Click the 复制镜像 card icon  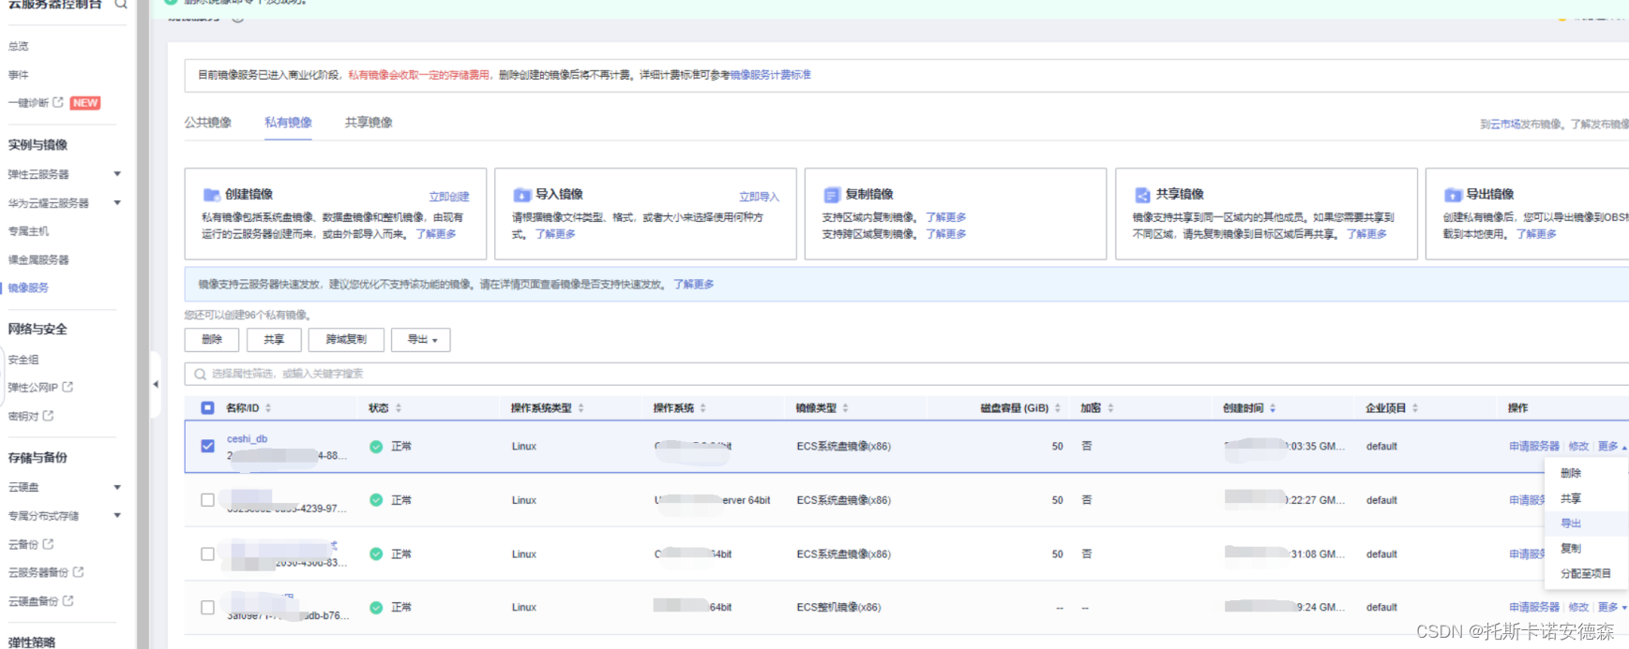(832, 195)
